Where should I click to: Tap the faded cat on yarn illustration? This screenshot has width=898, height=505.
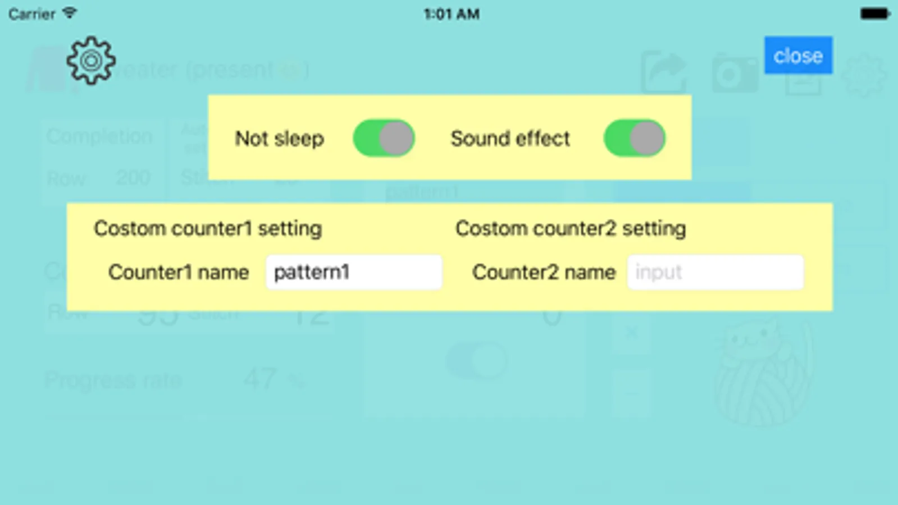[x=764, y=373]
